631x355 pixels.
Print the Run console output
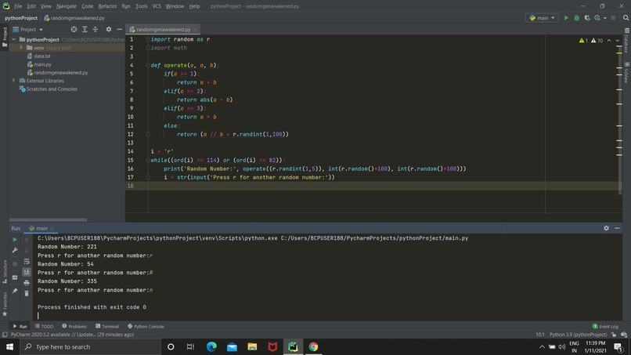pyautogui.click(x=27, y=283)
